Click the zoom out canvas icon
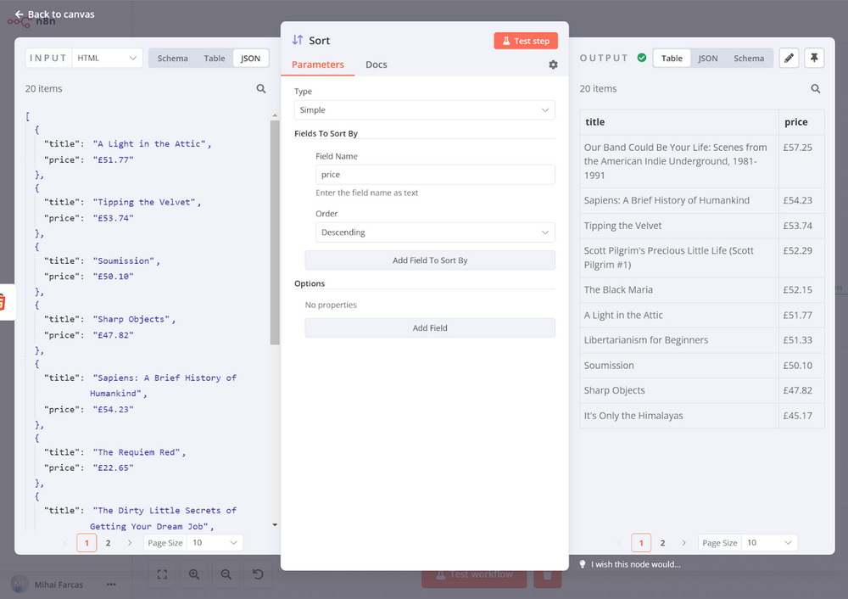Viewport: 848px width, 599px height. [226, 574]
